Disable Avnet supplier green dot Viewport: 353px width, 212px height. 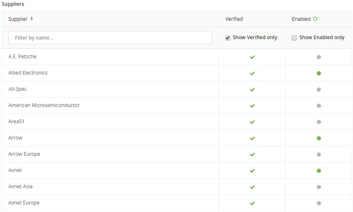click(x=319, y=170)
